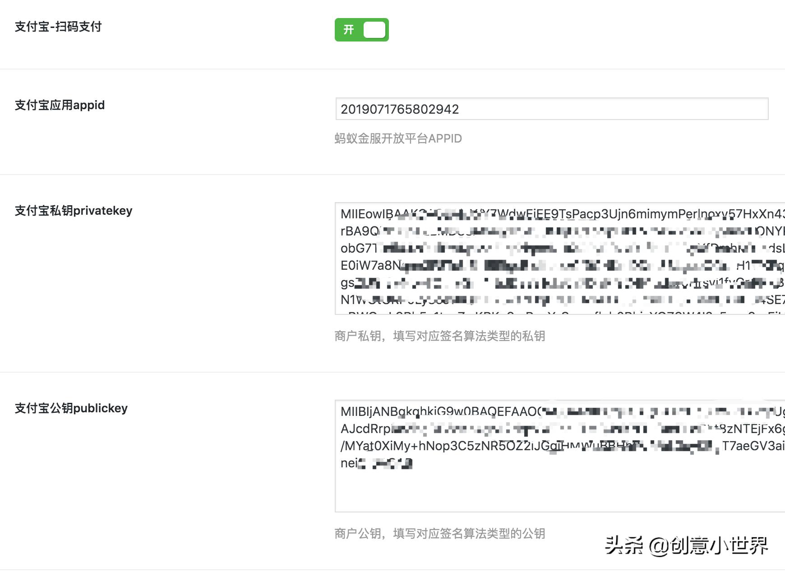The image size is (785, 572).
Task: Click hint 商户私钥，填写对应签名算法类型的私钥
Action: pos(440,336)
